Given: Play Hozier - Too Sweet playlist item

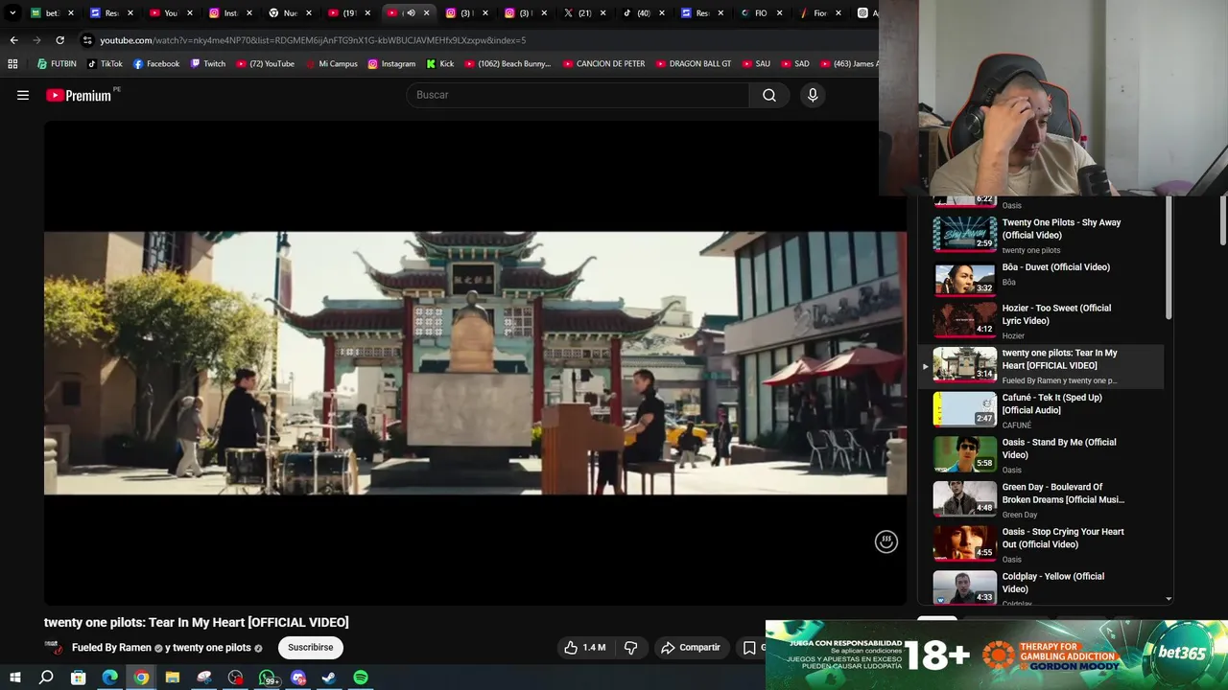Looking at the screenshot, I should pos(1042,321).
